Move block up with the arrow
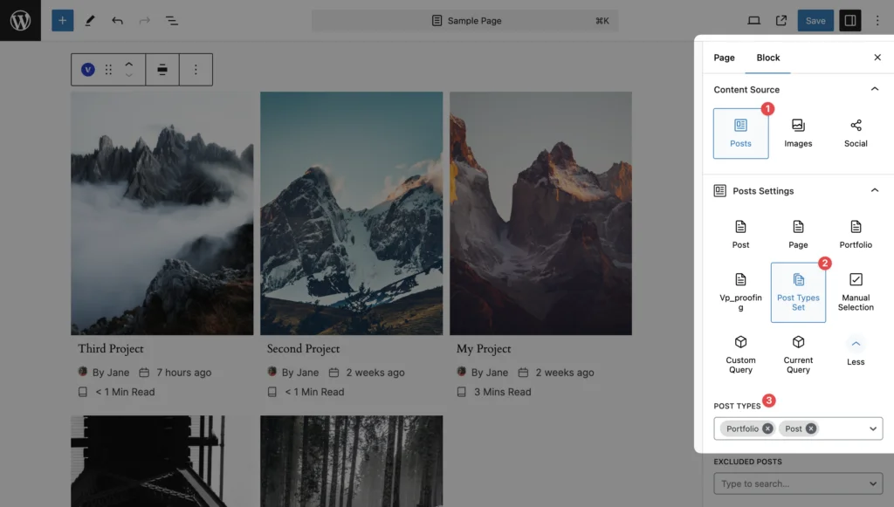This screenshot has width=894, height=507. [x=129, y=64]
